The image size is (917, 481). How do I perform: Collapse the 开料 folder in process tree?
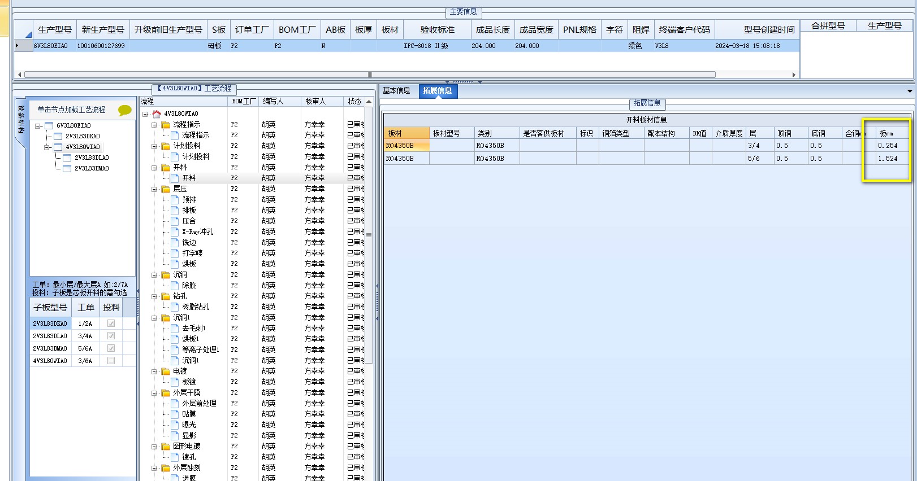[x=154, y=168]
